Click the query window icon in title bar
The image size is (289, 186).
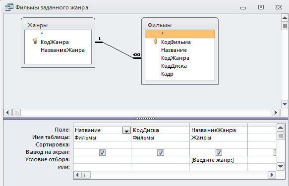9,7
